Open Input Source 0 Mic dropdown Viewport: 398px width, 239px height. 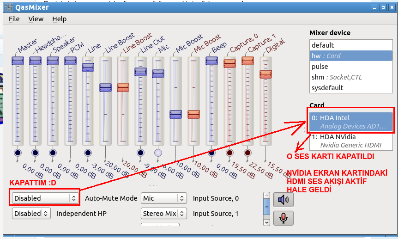[164, 198]
